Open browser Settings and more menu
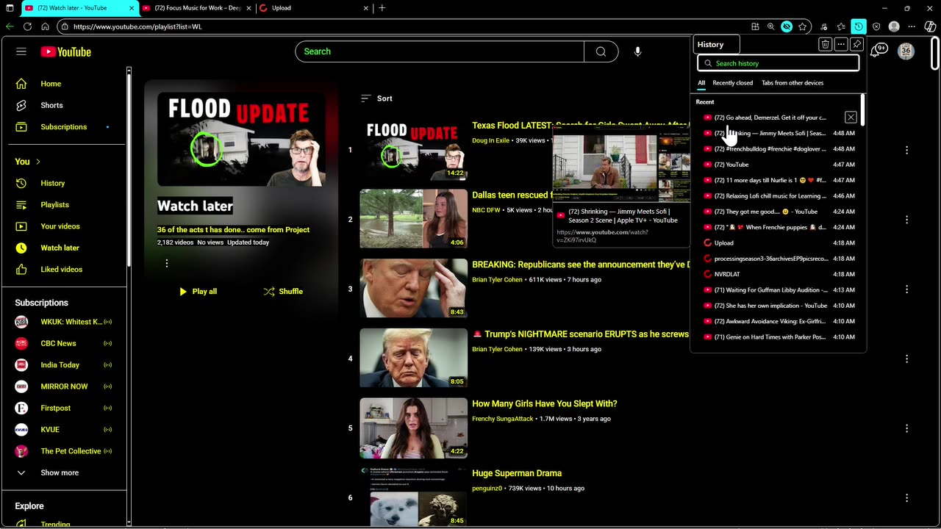Viewport: 941px width, 529px height. tap(912, 26)
